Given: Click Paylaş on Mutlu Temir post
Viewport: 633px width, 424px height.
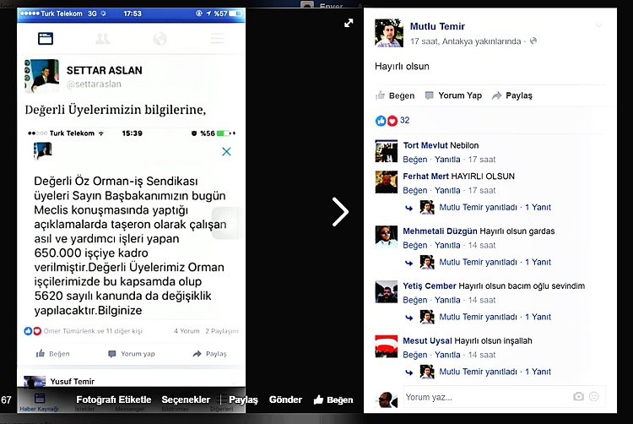Looking at the screenshot, I should pyautogui.click(x=512, y=95).
